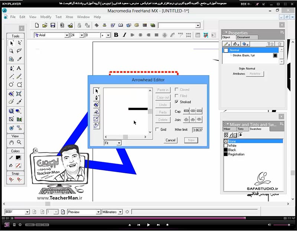The image size is (297, 231).
Task: Select the Eraser tool
Action: tap(12, 102)
